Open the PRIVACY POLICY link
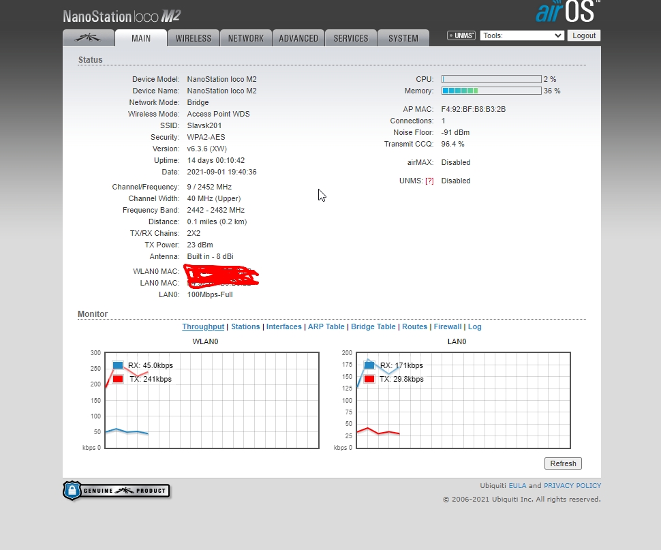Screen dimensions: 661x550 click(x=572, y=485)
